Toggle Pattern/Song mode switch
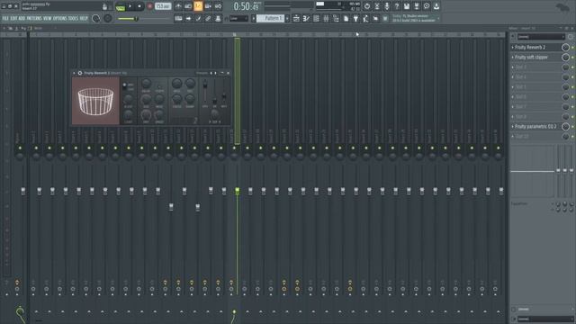 click(120, 6)
